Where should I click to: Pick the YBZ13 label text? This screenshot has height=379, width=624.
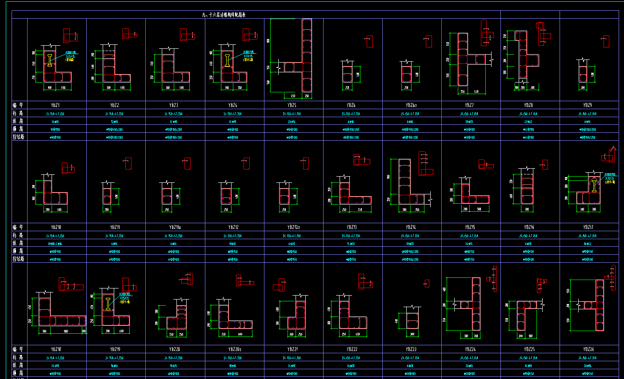pyautogui.click(x=352, y=227)
